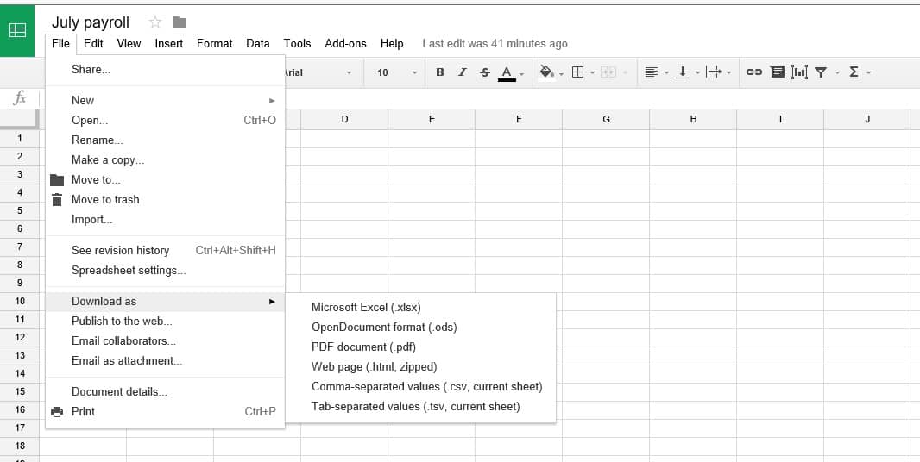Image resolution: width=920 pixels, height=462 pixels.
Task: Toggle bold formatting in the toolbar
Action: pos(440,72)
